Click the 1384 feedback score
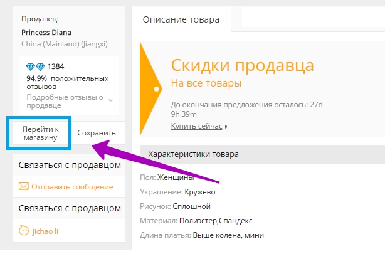Image resolution: width=385 pixels, height=259 pixels. (x=56, y=66)
